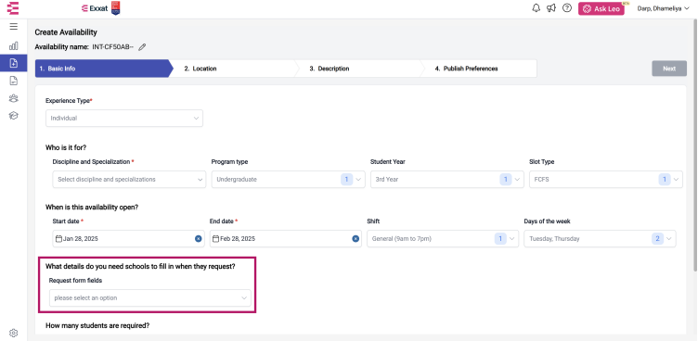698x341 pixels.
Task: Click the announcements megaphone icon
Action: (x=551, y=8)
